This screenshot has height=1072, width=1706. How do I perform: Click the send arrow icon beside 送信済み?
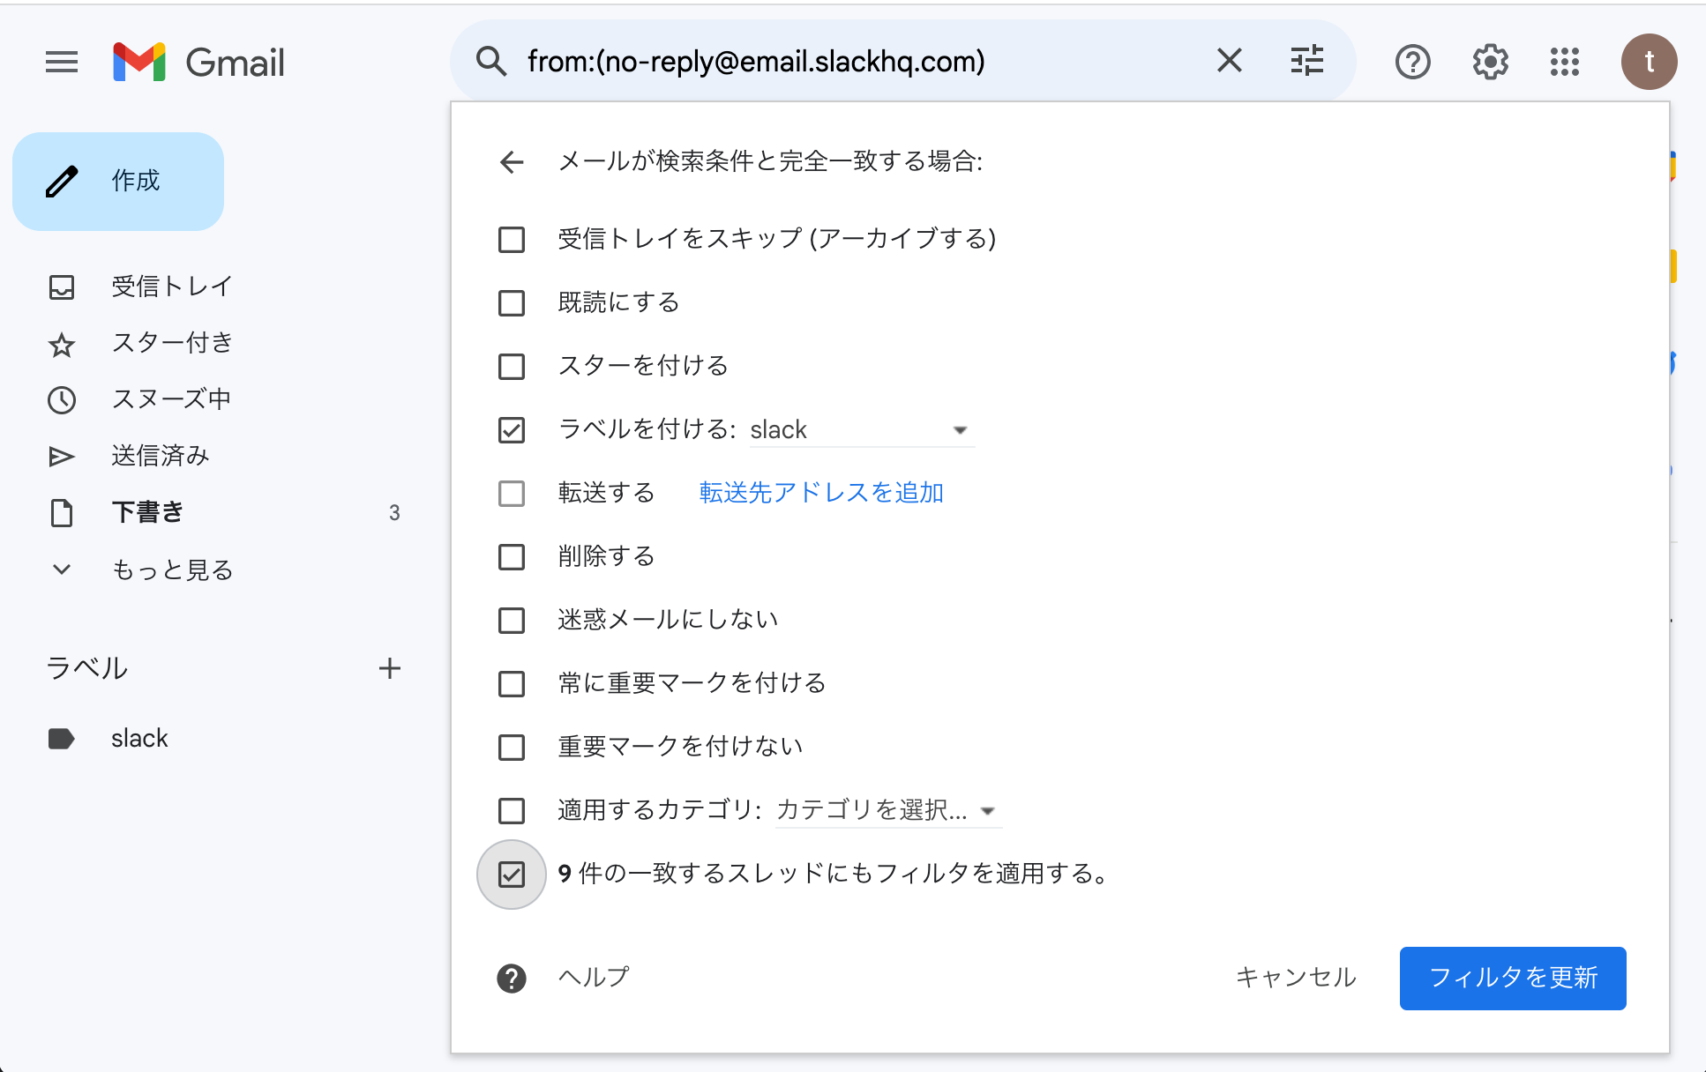(62, 457)
